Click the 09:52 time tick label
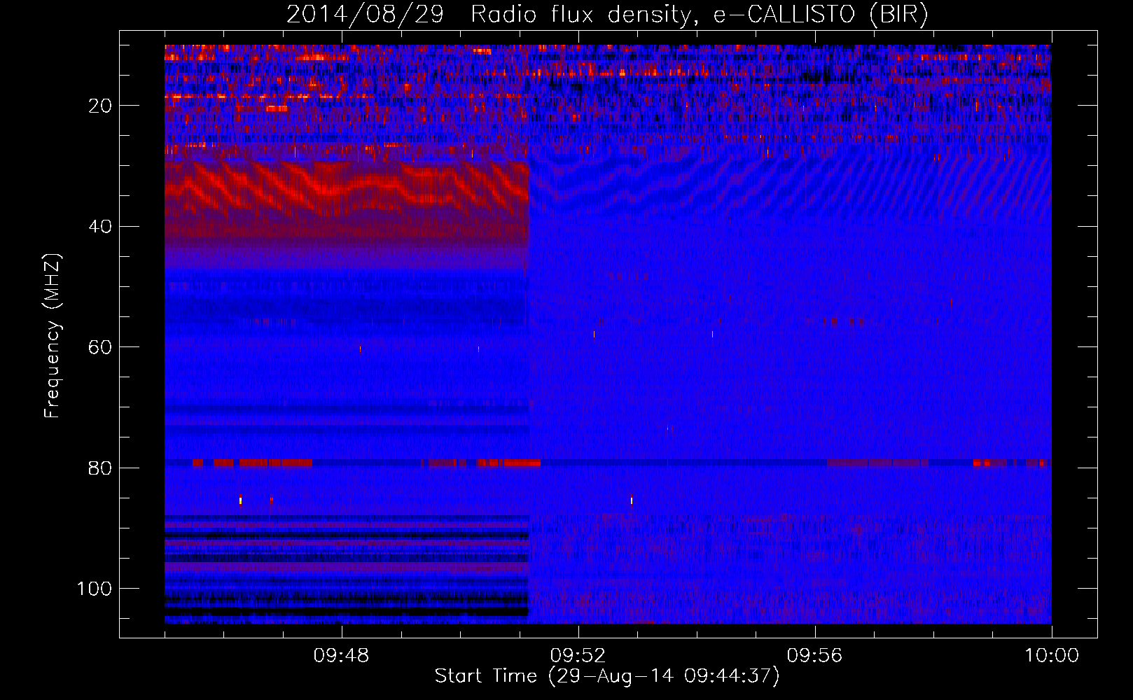 578,656
